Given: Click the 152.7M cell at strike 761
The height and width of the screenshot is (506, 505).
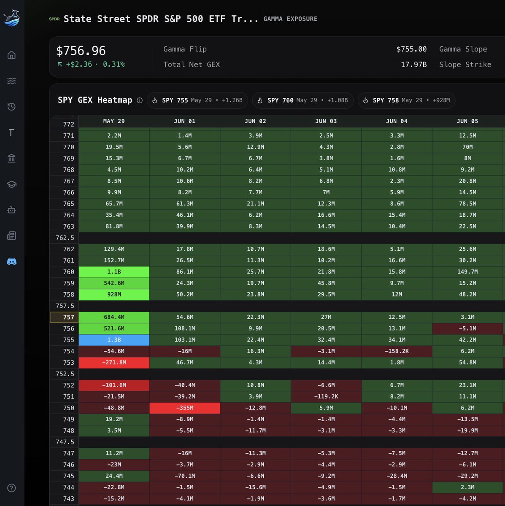Looking at the screenshot, I should 114,261.
